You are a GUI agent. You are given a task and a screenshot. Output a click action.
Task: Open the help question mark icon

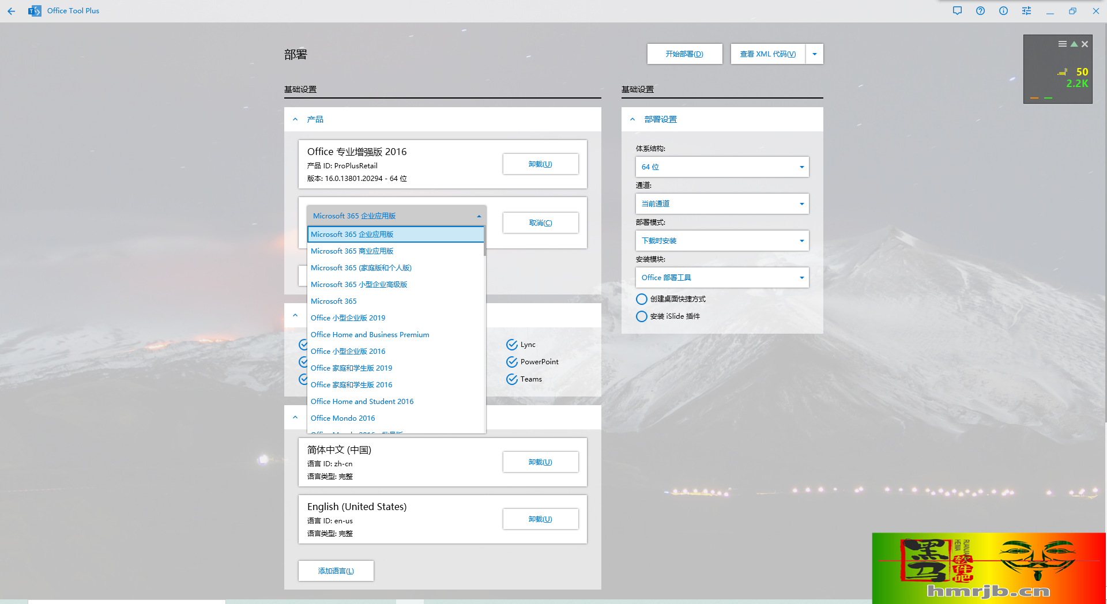click(980, 11)
